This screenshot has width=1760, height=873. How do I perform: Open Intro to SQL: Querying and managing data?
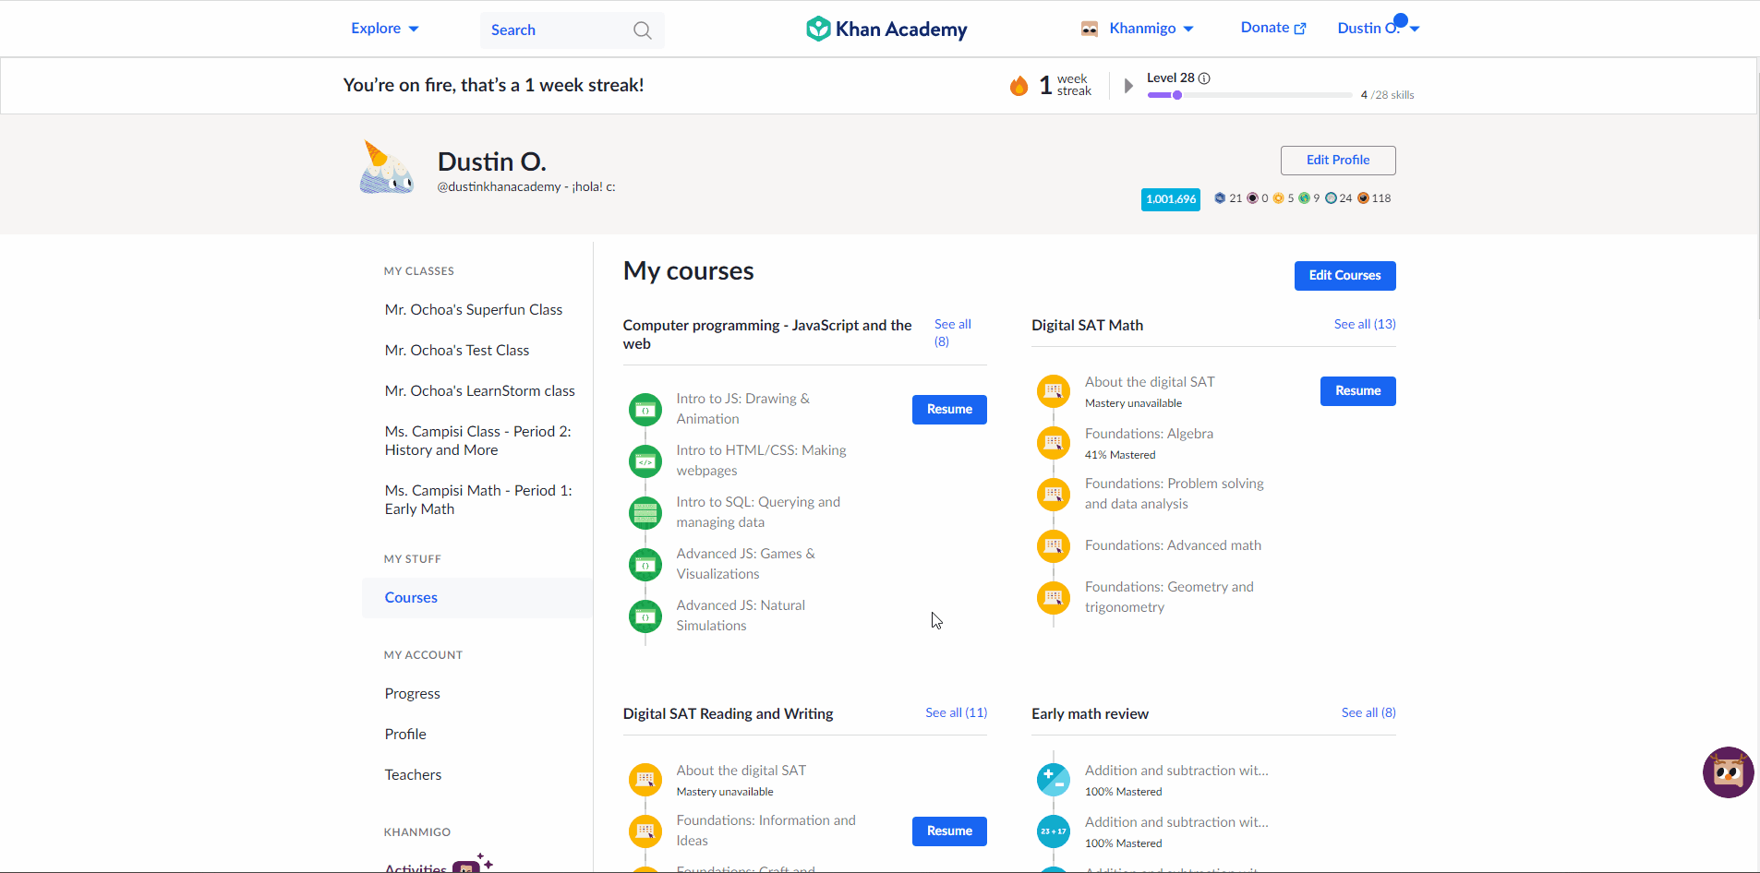758,512
